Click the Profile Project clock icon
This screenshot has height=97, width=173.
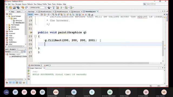point(71,8)
